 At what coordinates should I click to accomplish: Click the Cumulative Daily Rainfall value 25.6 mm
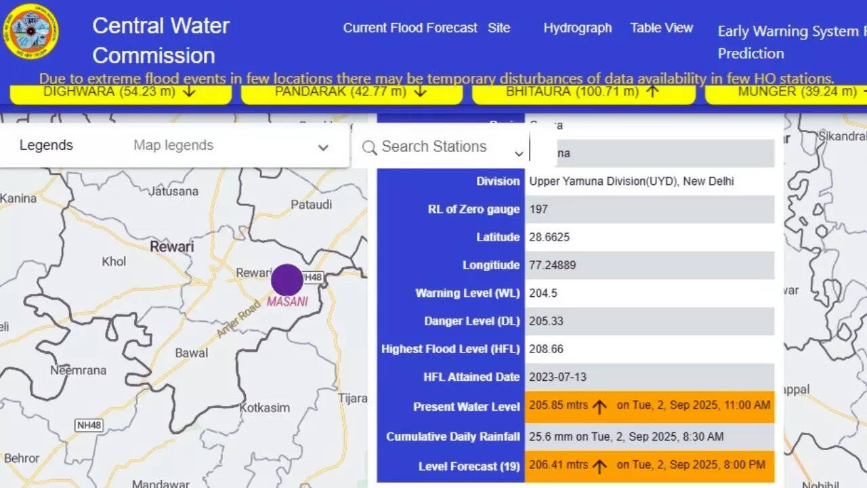tap(626, 436)
